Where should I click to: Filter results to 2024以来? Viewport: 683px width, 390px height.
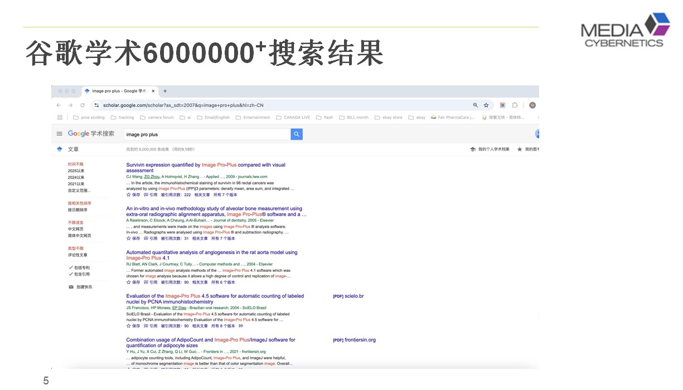point(76,177)
